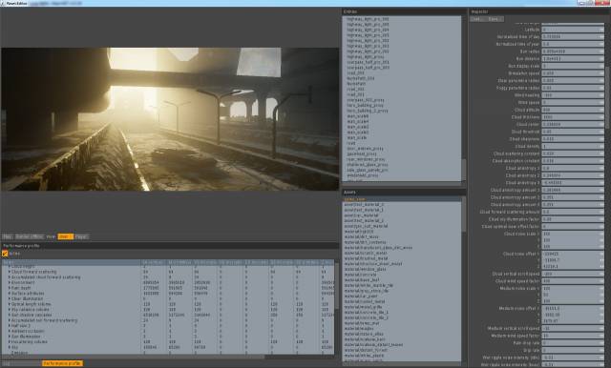Screen dimensions: 611x368
Task: Click the Wind heading value field
Action: tap(571, 95)
